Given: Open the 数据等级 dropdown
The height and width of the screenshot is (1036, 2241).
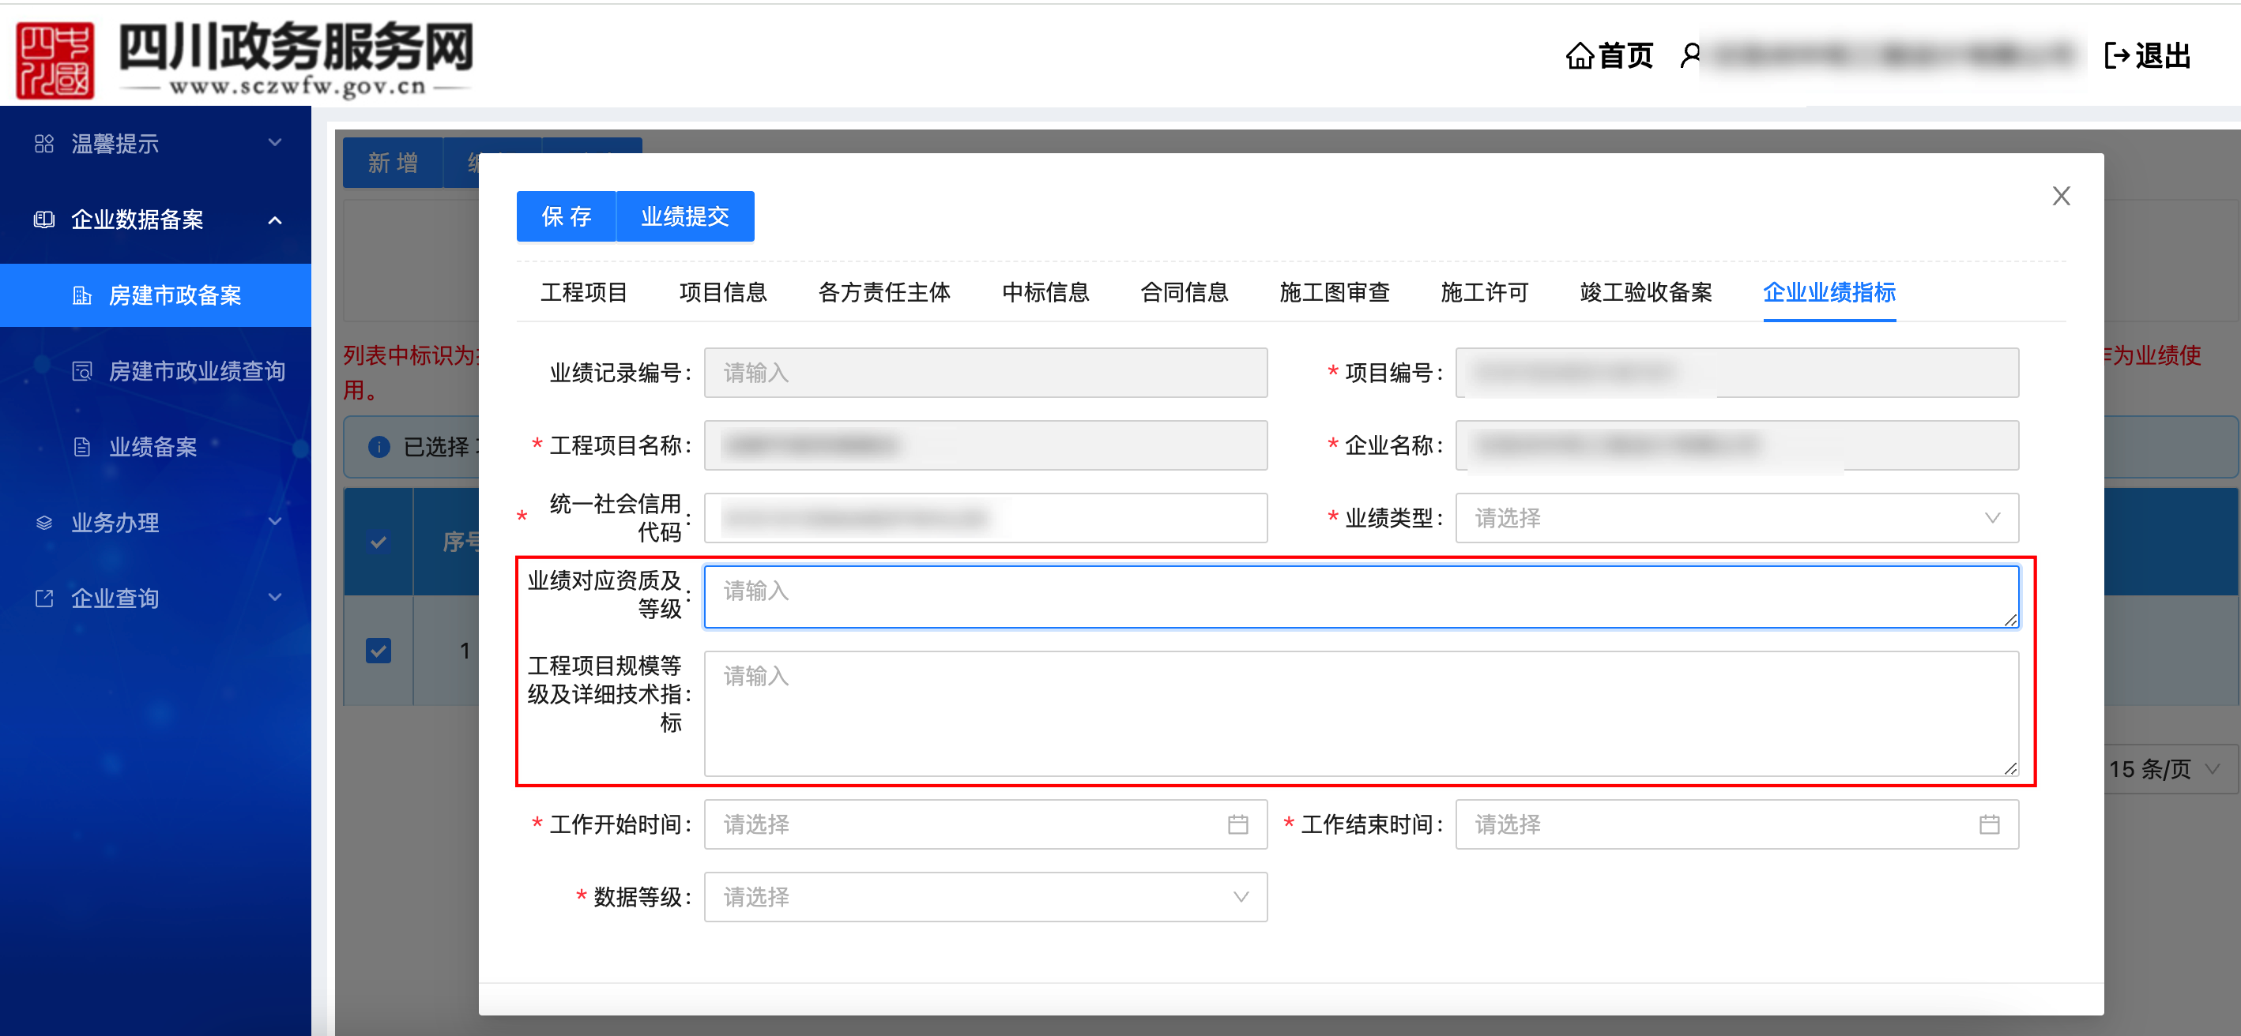Looking at the screenshot, I should point(985,897).
